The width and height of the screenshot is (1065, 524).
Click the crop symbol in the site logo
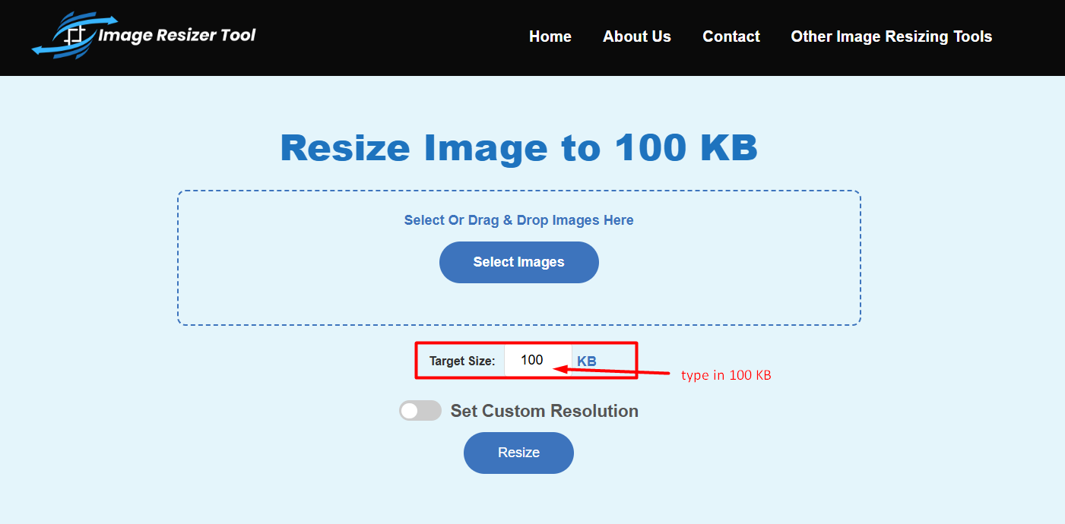(x=74, y=36)
